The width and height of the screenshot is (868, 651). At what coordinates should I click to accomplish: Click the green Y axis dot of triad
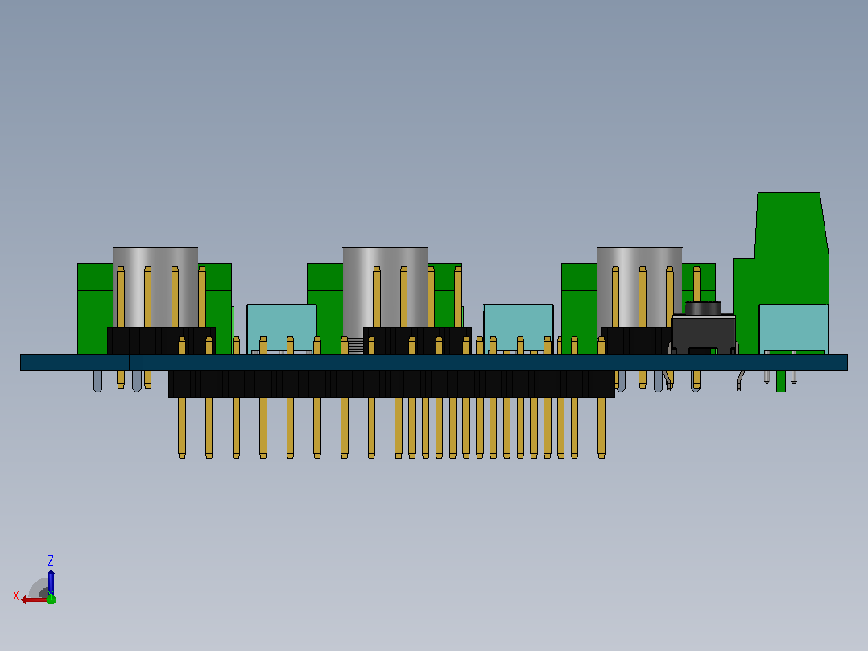[51, 599]
